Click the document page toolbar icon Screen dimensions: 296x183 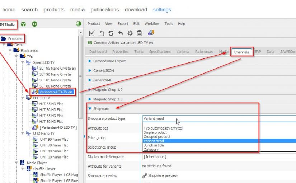click(140, 33)
